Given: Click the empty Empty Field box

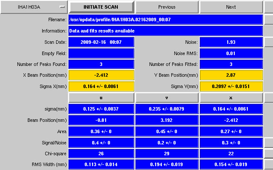Looking at the screenshot, I should tap(101, 53).
